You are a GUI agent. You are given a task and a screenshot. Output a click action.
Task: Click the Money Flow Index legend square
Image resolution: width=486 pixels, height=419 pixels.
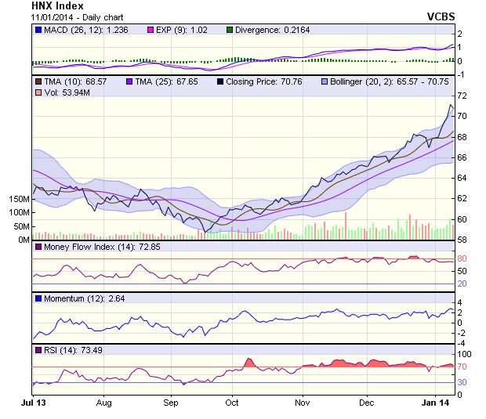pyautogui.click(x=38, y=247)
